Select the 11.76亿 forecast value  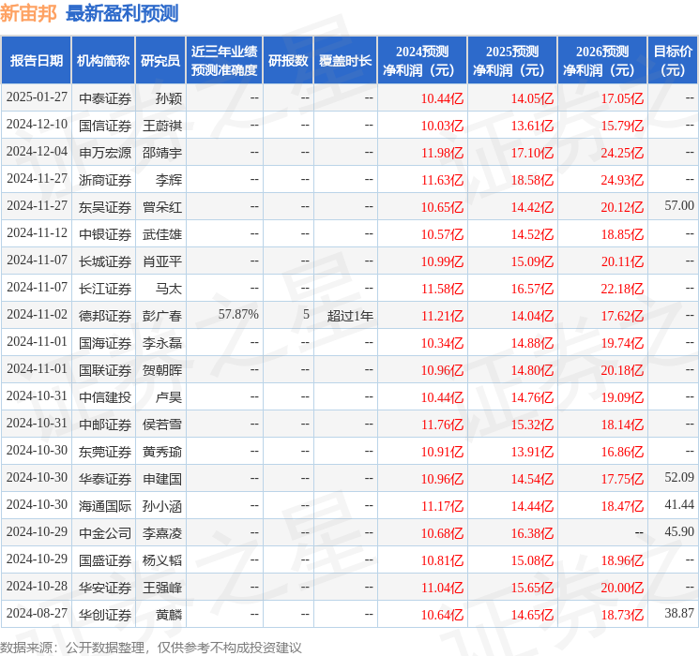[x=442, y=425]
